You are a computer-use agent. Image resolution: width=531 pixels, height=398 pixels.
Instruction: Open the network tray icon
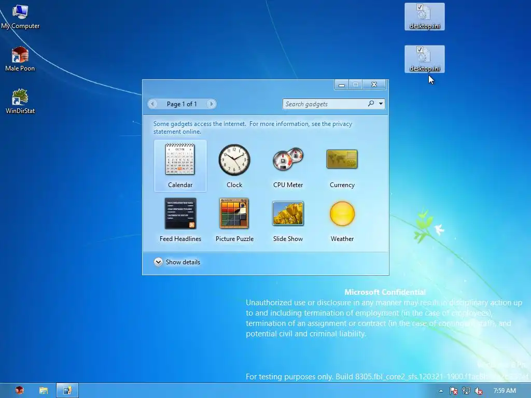click(466, 391)
